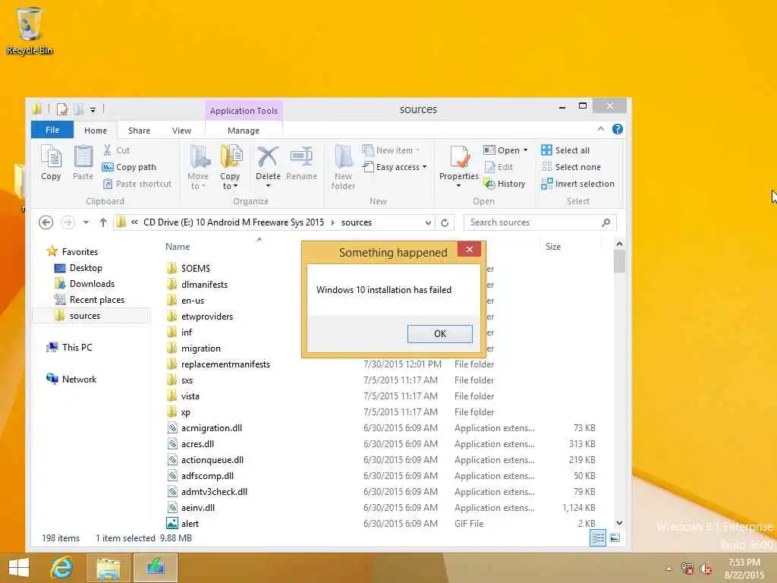Viewport: 777px width, 583px height.
Task: Click the Delete X icon
Action: point(268,157)
